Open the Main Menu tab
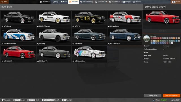Viewport: 181px width, 102px height. point(45,2)
